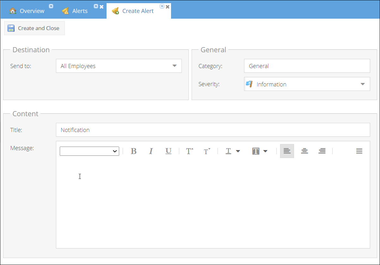Click the justify lines icon

click(x=359, y=151)
